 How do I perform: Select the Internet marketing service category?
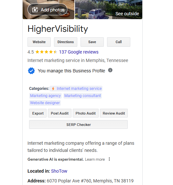coord(79,89)
